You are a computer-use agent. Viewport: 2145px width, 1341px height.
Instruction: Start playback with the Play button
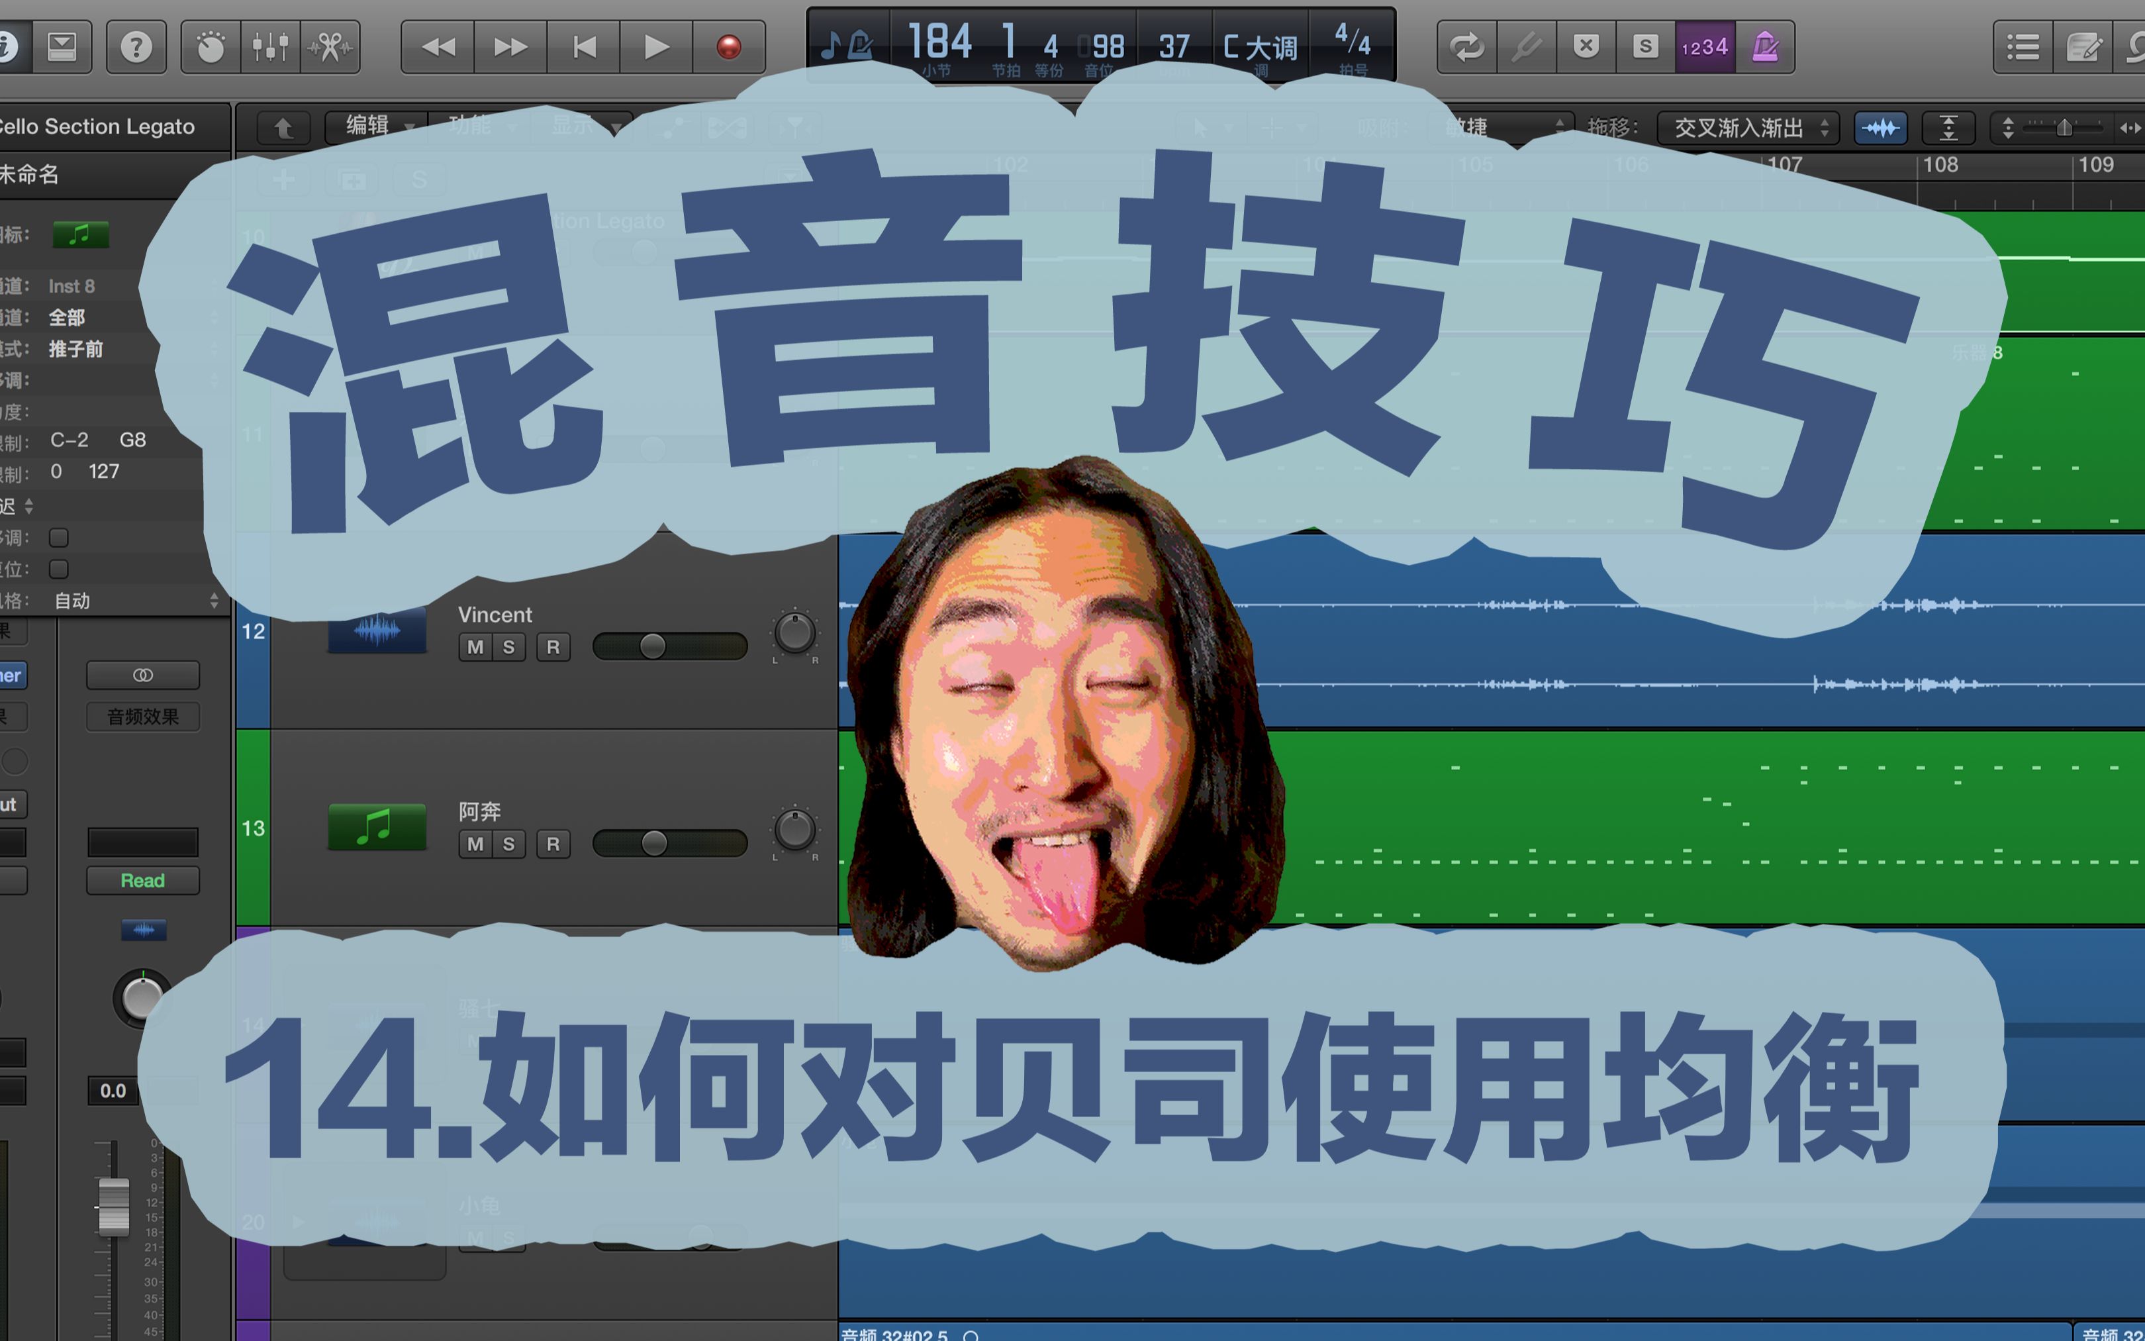pos(656,46)
